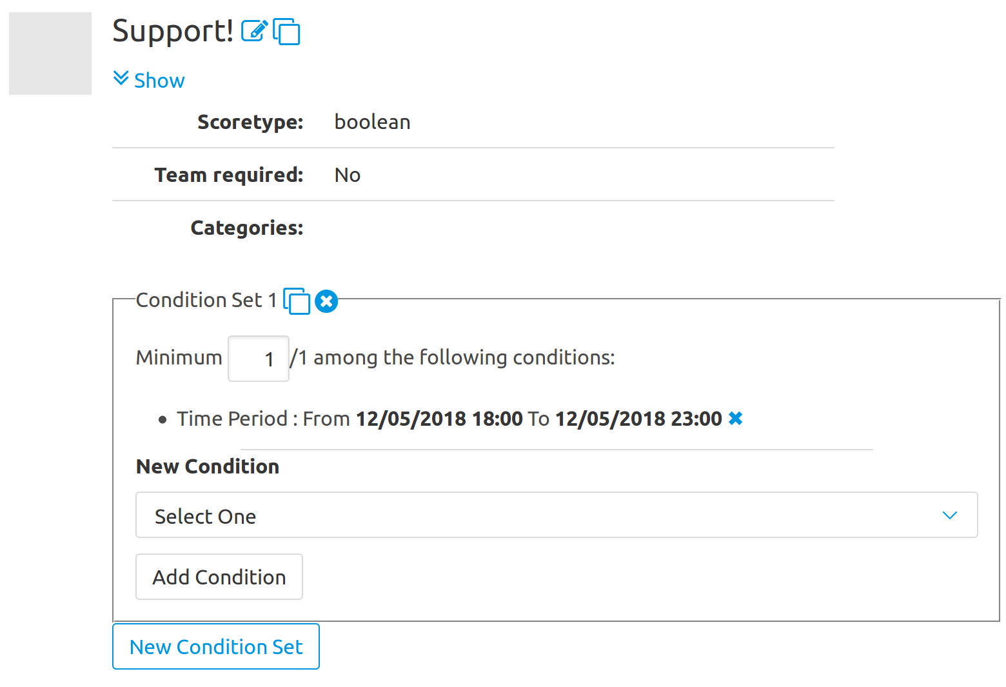Viewport: 1006px width, 687px height.
Task: Remove the Time Period condition
Action: [x=735, y=419]
